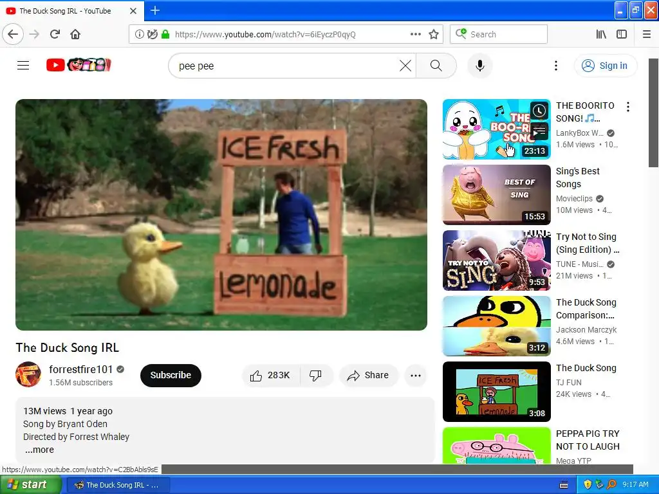Open the forrestfire101 channel name link
Viewport: 659px width, 494px height.
point(80,369)
